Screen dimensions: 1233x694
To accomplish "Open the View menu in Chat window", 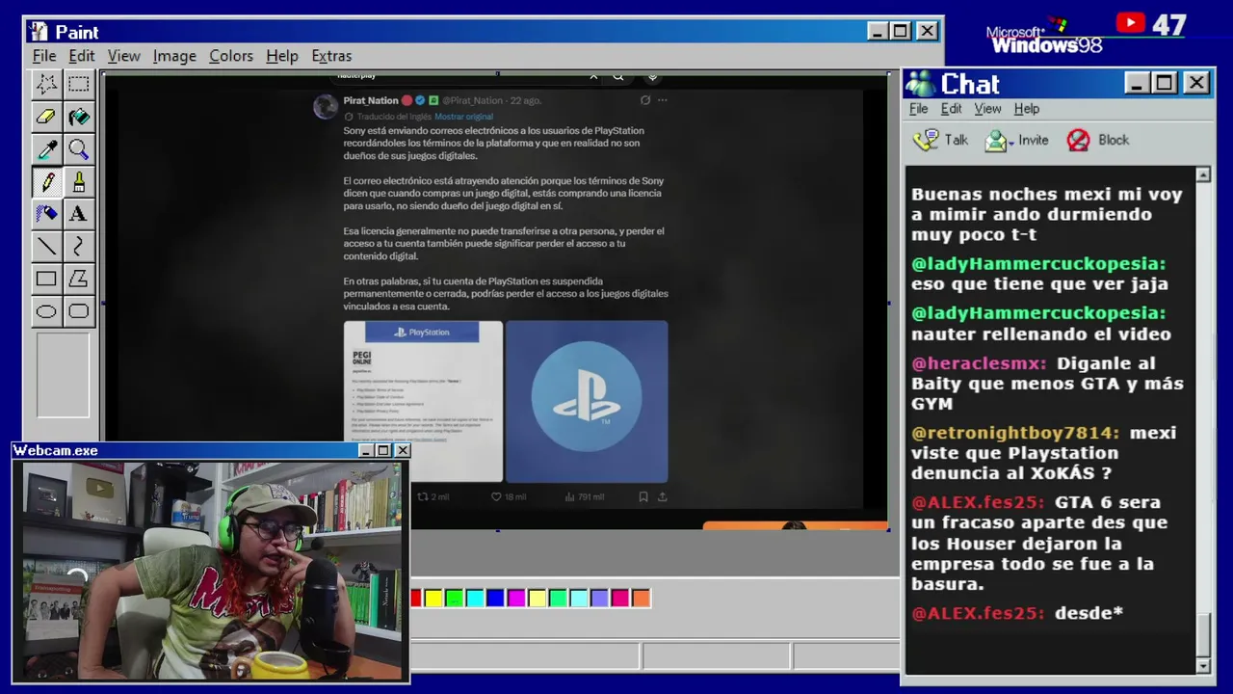I will point(987,109).
